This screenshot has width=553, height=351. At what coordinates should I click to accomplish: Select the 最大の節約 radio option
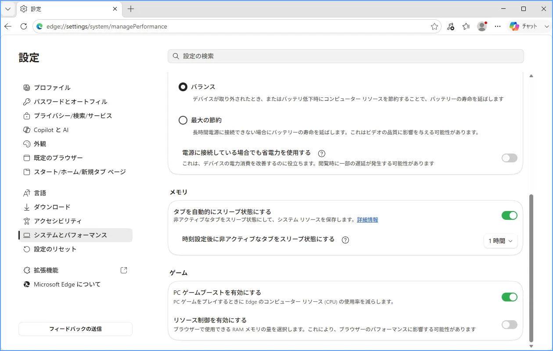pyautogui.click(x=183, y=120)
